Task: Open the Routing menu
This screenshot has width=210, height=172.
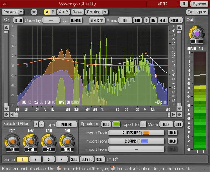Action: 97,12
